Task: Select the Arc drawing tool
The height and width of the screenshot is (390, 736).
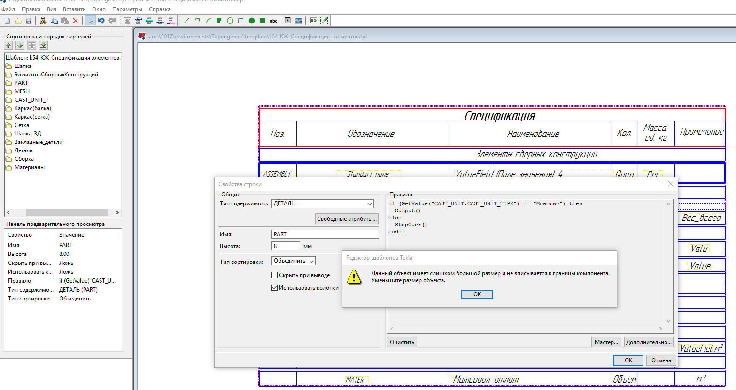Action: (x=208, y=21)
